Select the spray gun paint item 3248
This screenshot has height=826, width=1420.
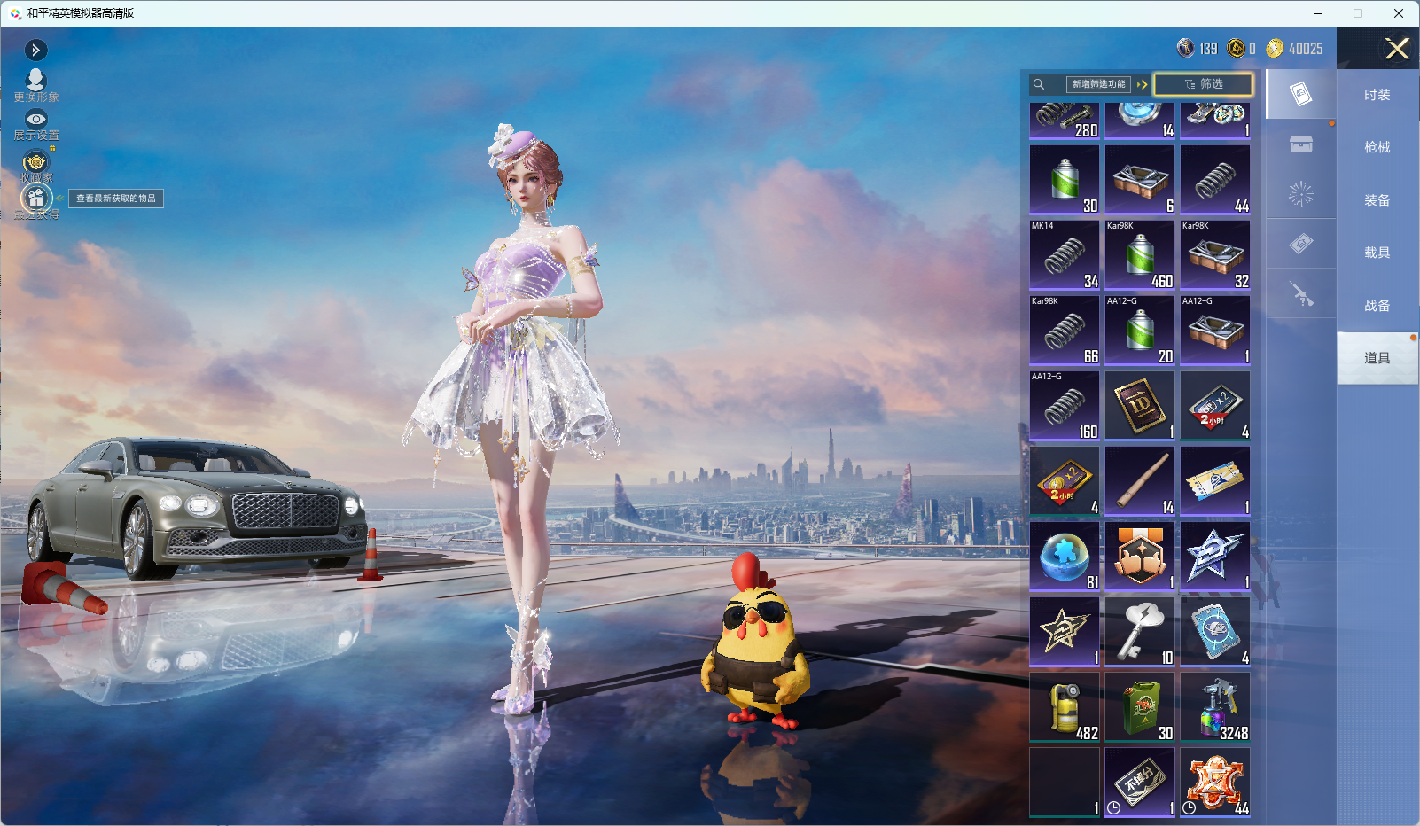[x=1215, y=707]
